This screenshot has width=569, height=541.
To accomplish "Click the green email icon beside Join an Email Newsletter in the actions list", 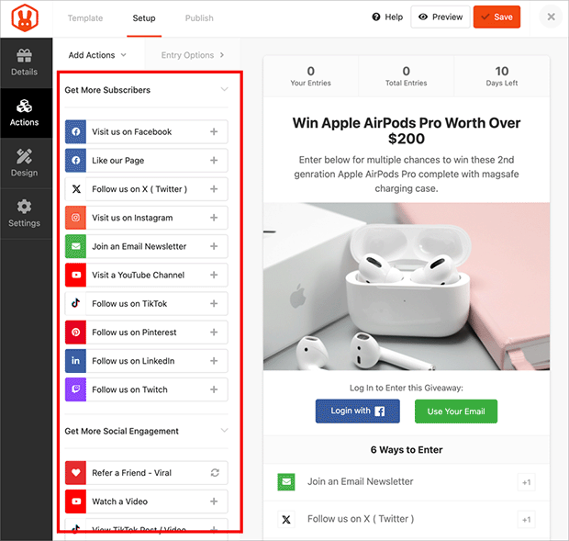I will click(75, 246).
